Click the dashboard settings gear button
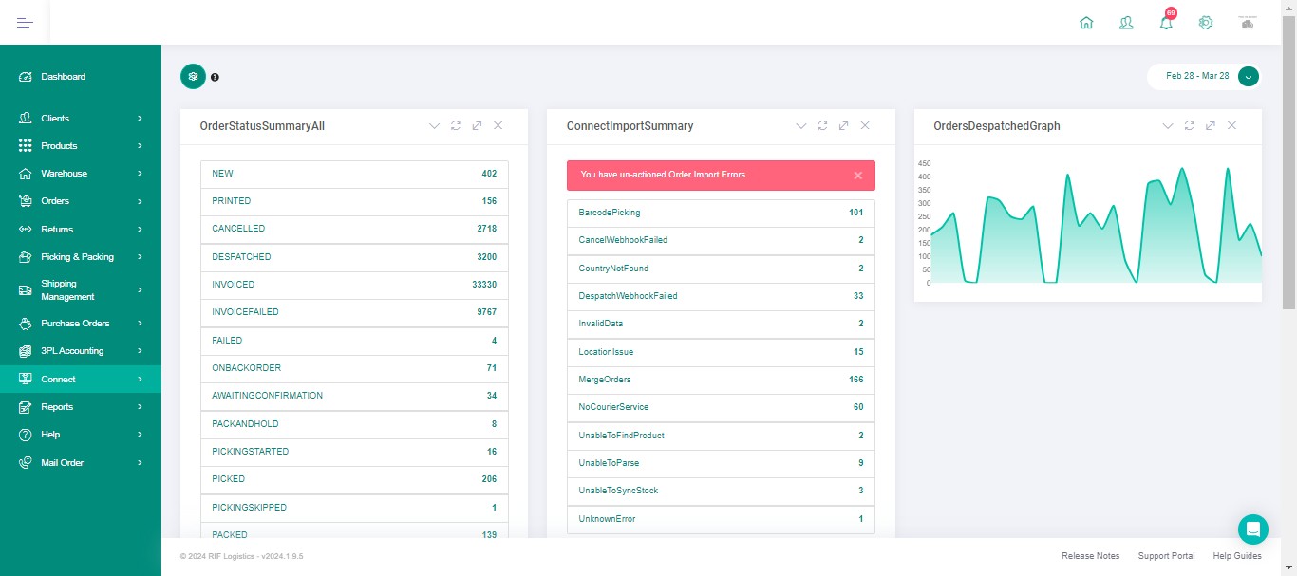 click(193, 76)
